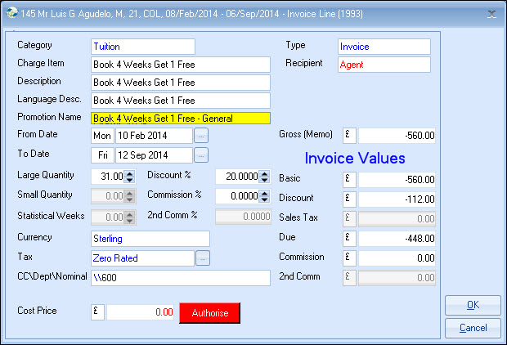Click the OK button
Viewport: 507px width, 345px height.
tap(473, 305)
